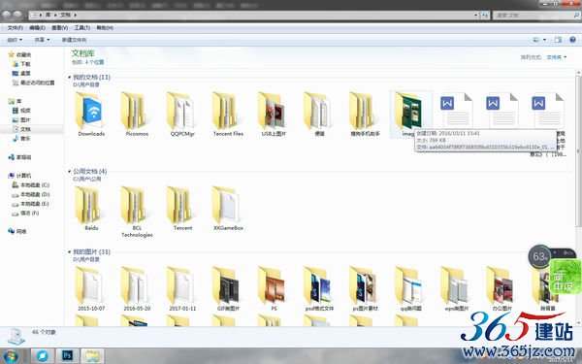The width and height of the screenshot is (582, 364).
Task: Toggle the preview pane icon
Action: tap(559, 40)
